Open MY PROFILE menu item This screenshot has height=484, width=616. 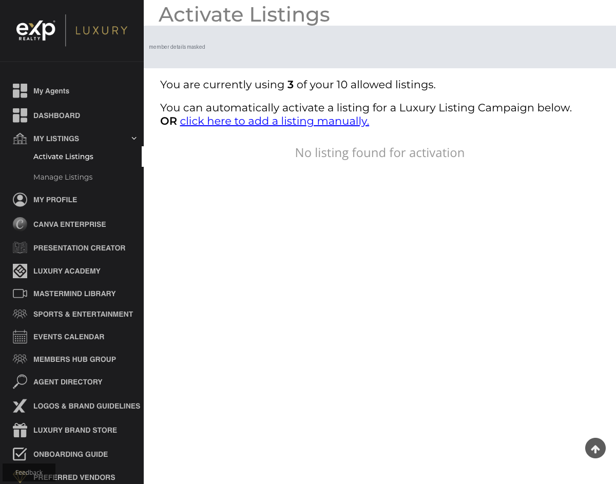click(55, 200)
